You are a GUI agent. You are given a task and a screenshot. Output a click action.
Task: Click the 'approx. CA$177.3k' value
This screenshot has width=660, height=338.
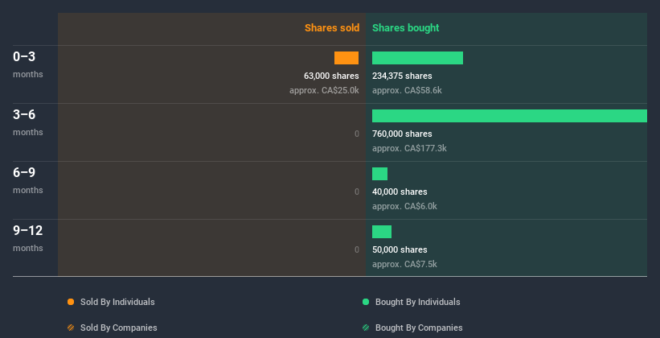[409, 148]
